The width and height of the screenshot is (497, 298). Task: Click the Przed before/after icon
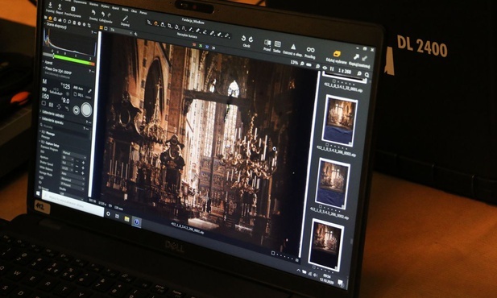pyautogui.click(x=267, y=43)
